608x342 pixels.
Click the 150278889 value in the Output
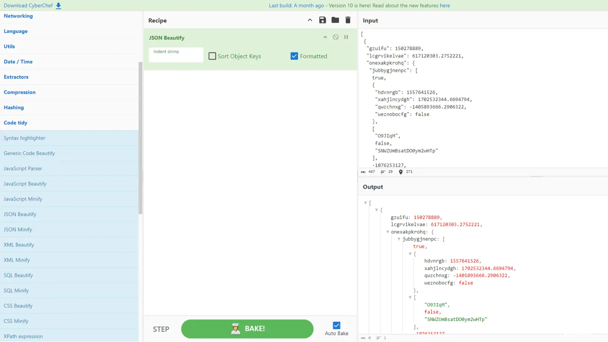[427, 217]
